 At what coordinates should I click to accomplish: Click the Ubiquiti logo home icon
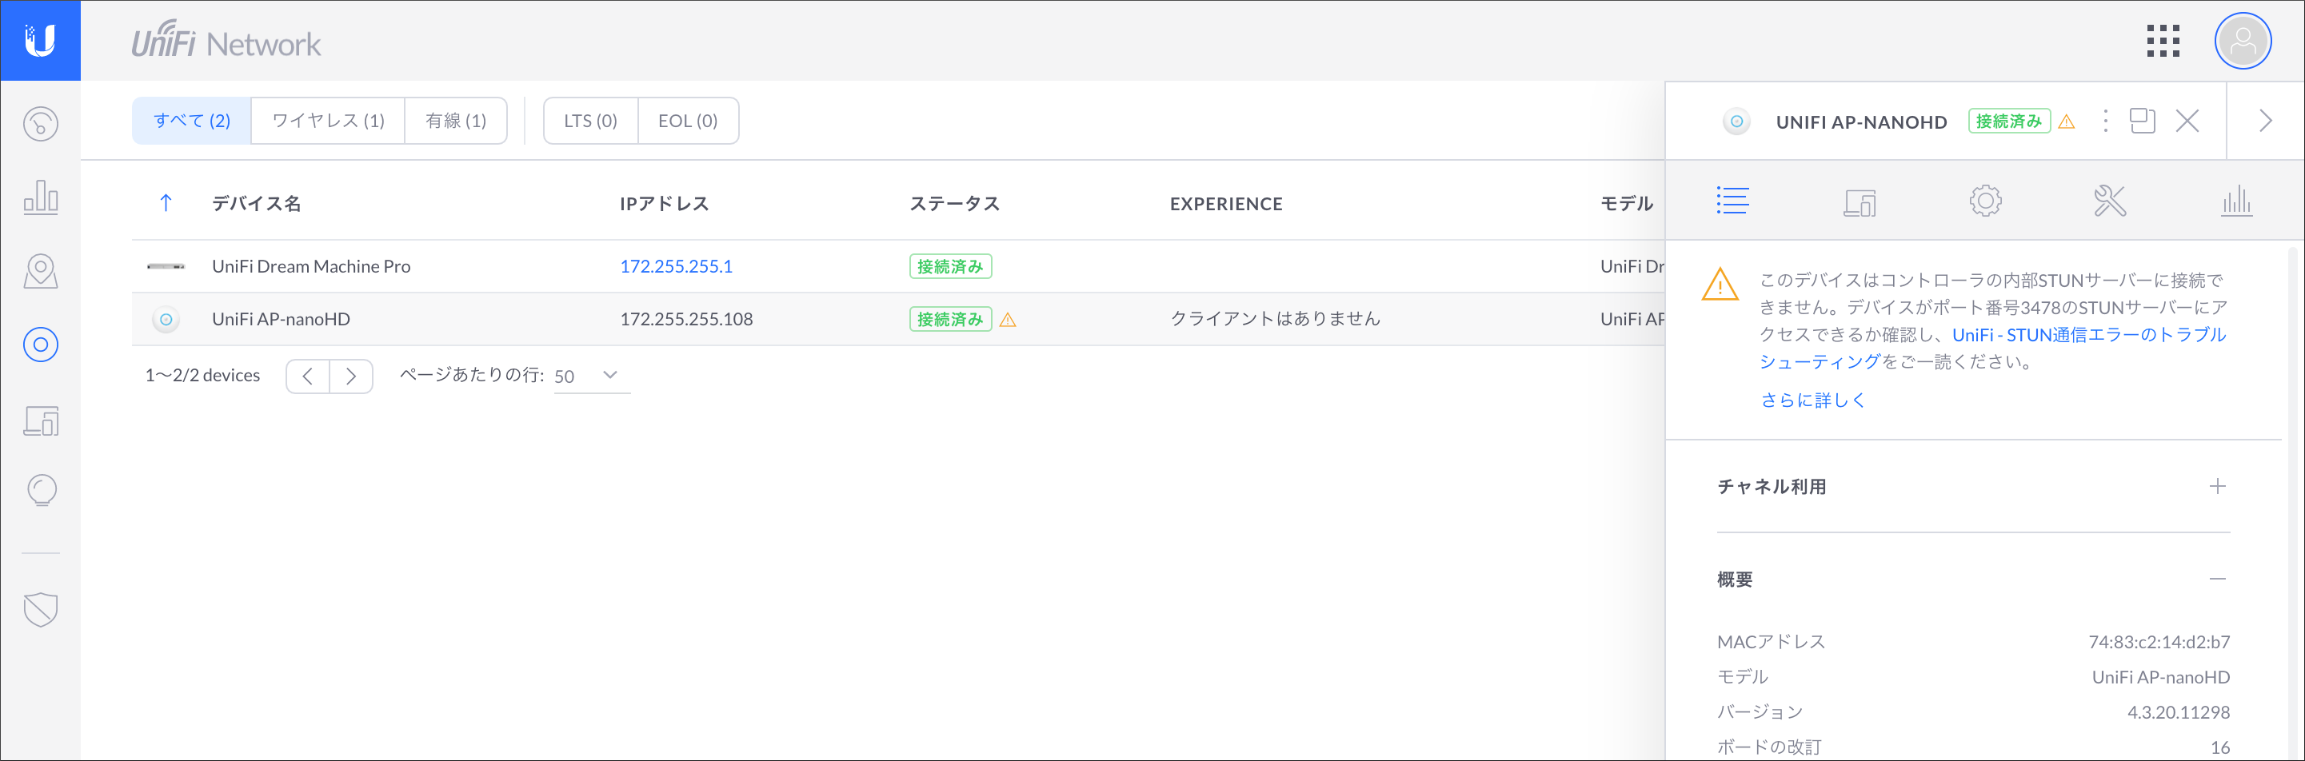40,40
